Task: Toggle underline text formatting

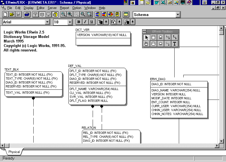Action: (x=91, y=22)
